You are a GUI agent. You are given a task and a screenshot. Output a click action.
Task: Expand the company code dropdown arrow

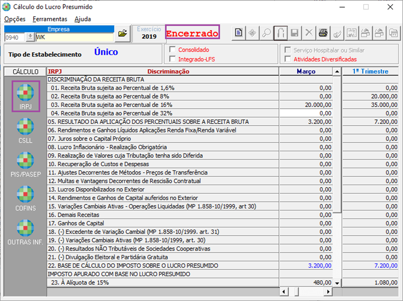click(30, 37)
